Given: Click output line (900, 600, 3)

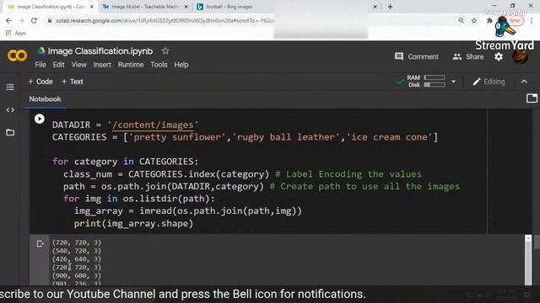Looking at the screenshot, I should [77, 275].
